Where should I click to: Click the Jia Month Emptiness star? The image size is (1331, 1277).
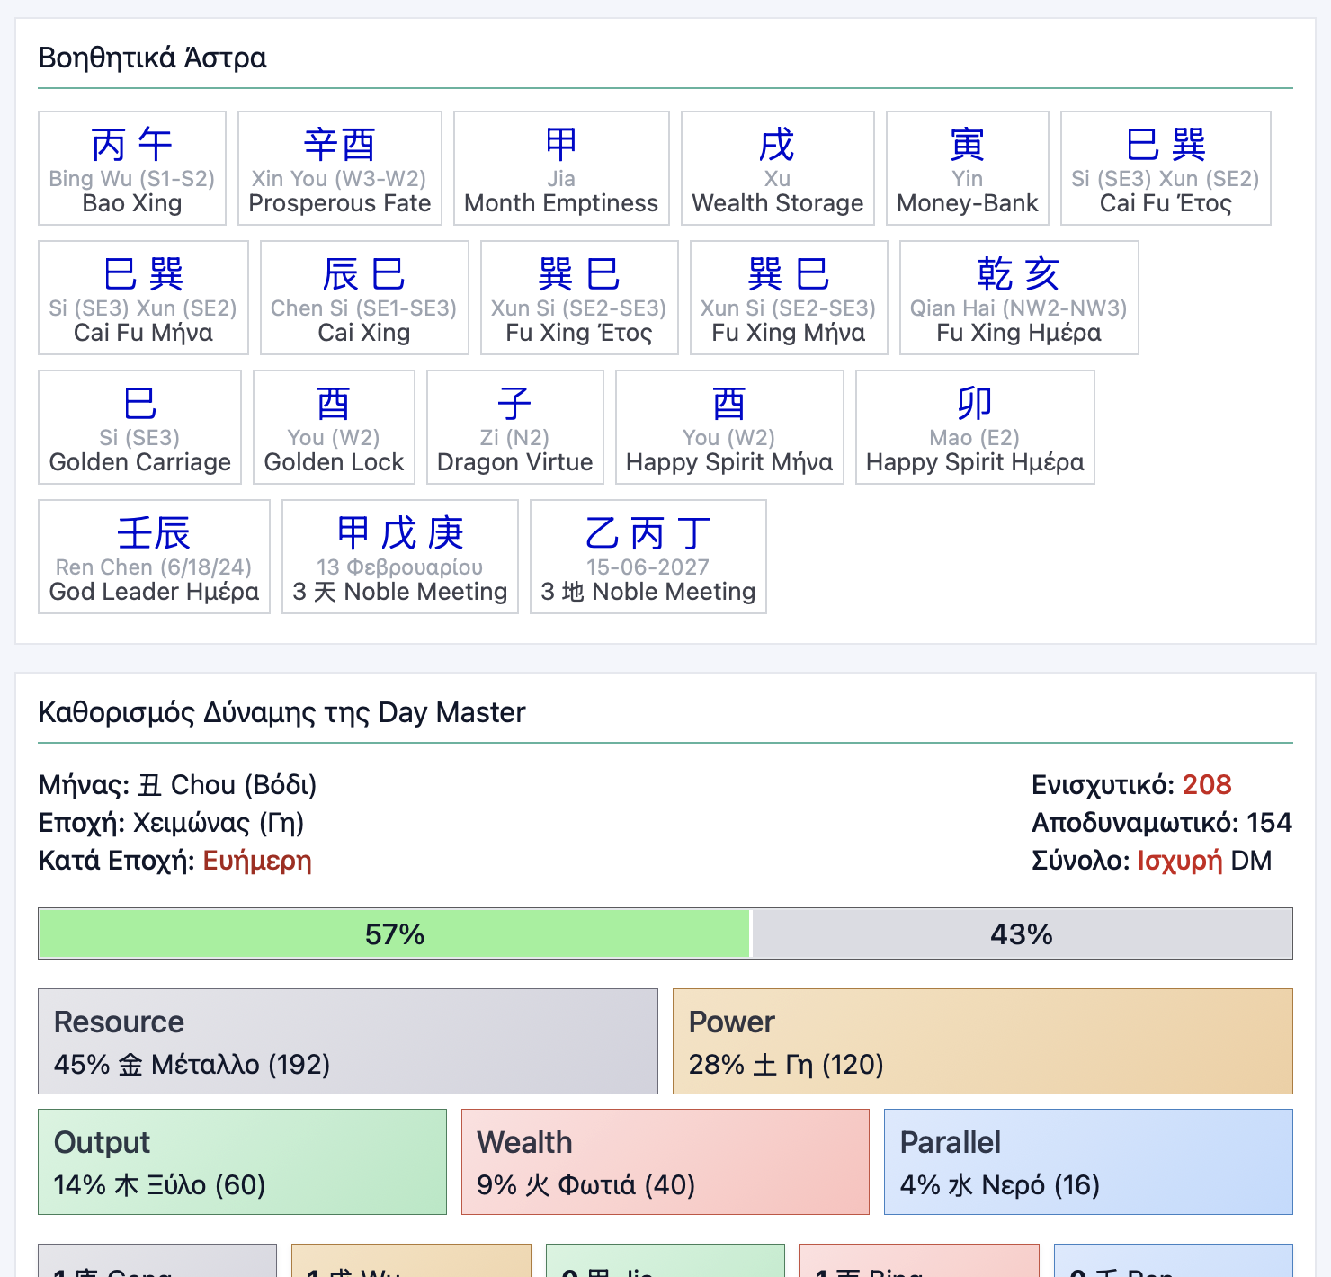tap(560, 168)
